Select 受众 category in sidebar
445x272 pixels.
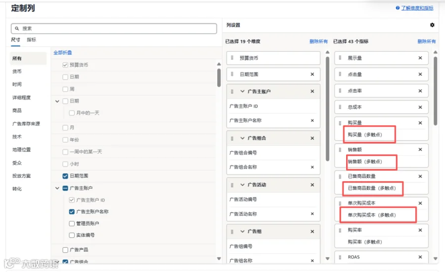coord(17,163)
